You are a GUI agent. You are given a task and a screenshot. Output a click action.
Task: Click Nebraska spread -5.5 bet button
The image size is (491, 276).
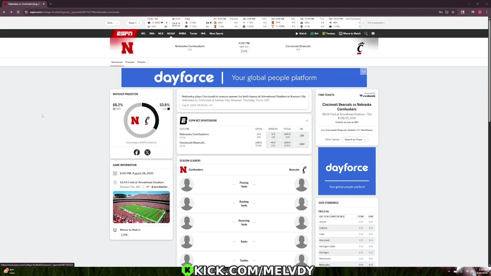(x=273, y=136)
